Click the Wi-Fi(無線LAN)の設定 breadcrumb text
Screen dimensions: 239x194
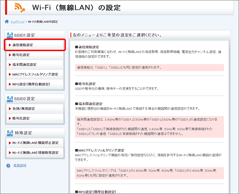(43, 22)
